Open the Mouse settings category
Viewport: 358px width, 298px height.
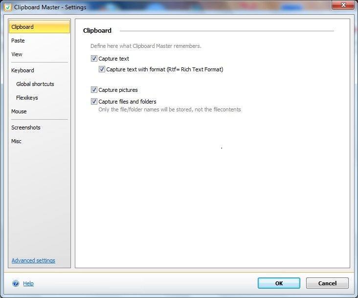click(x=39, y=111)
